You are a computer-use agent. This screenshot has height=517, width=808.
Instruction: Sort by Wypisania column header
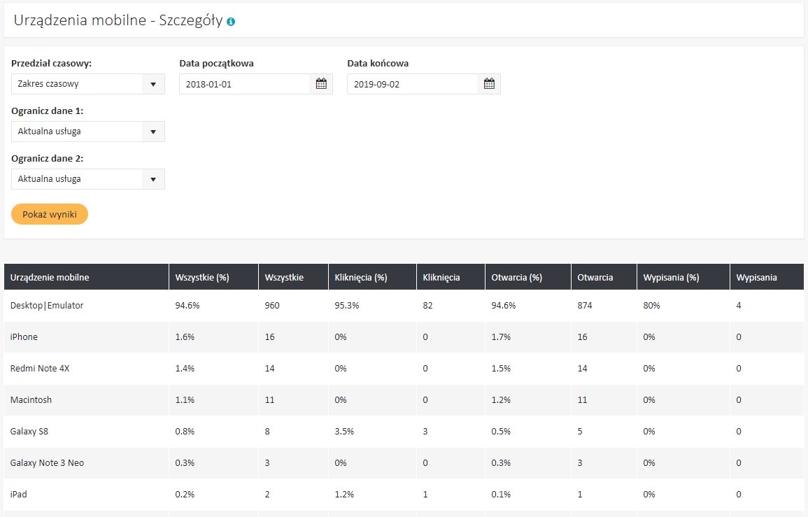(756, 277)
